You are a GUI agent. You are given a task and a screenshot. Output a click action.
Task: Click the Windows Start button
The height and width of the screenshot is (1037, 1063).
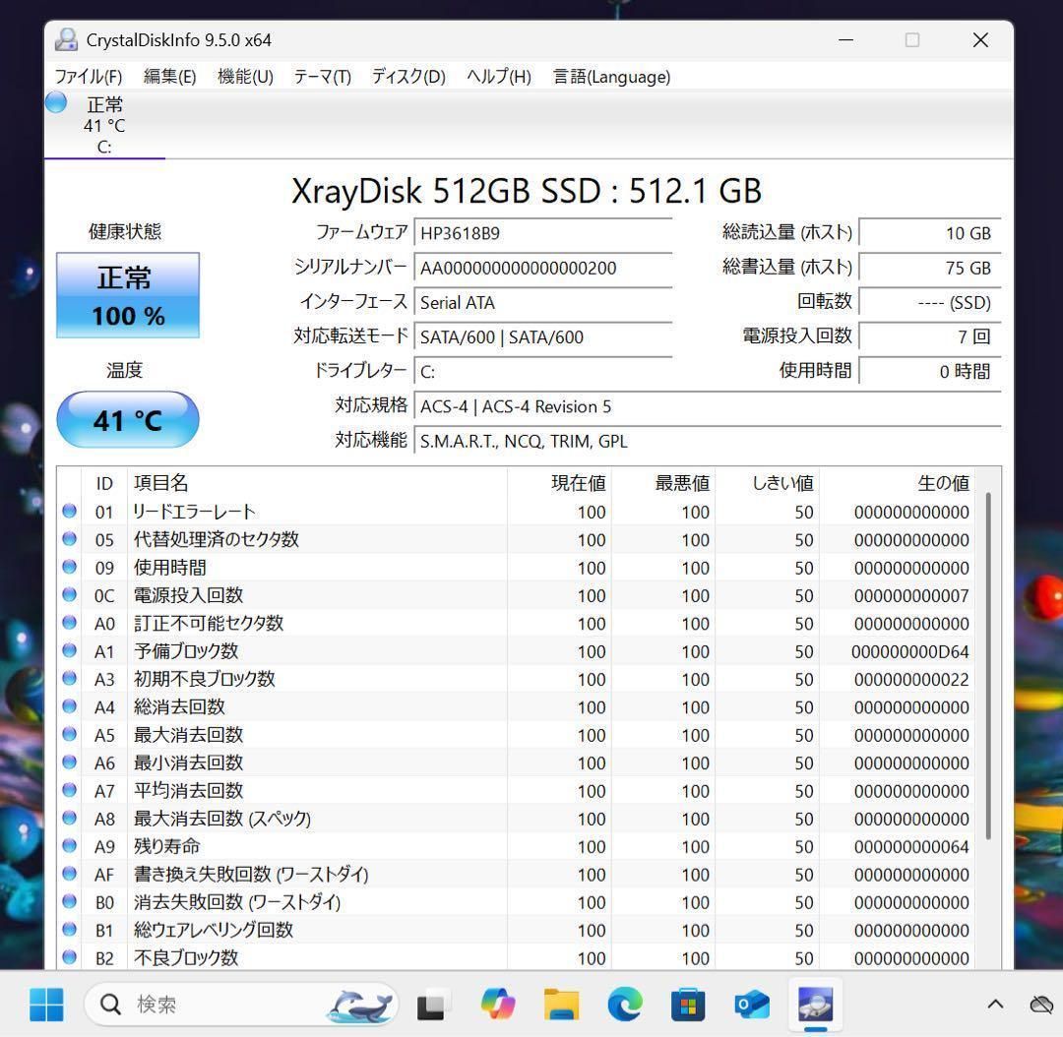(x=46, y=1005)
